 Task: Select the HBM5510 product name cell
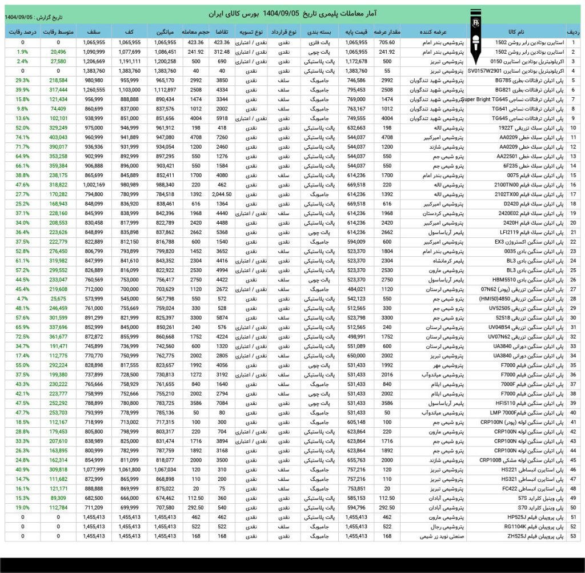point(516,280)
